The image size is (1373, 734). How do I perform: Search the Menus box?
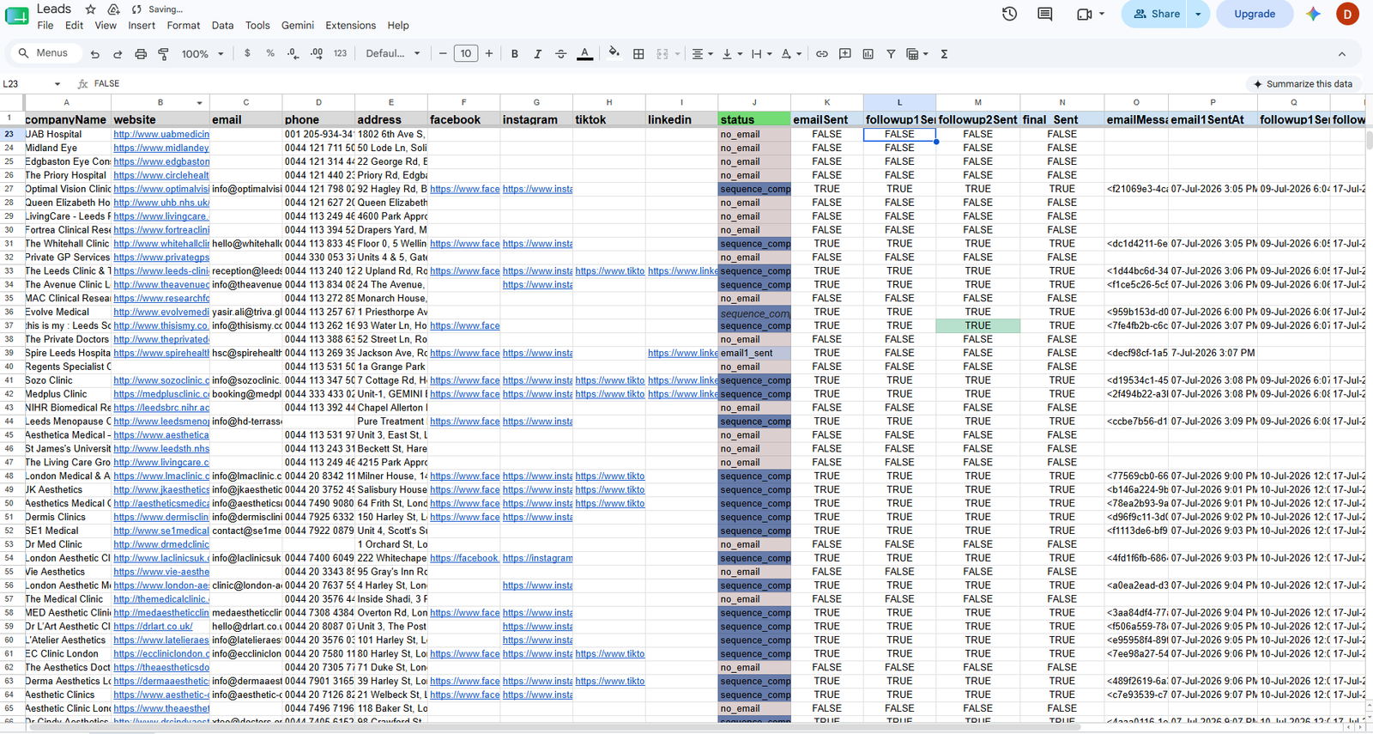pos(47,53)
